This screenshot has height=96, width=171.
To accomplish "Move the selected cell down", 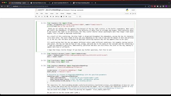I will 53,17.
